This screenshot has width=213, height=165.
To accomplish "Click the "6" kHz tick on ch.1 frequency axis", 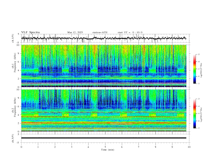I will (19, 62).
